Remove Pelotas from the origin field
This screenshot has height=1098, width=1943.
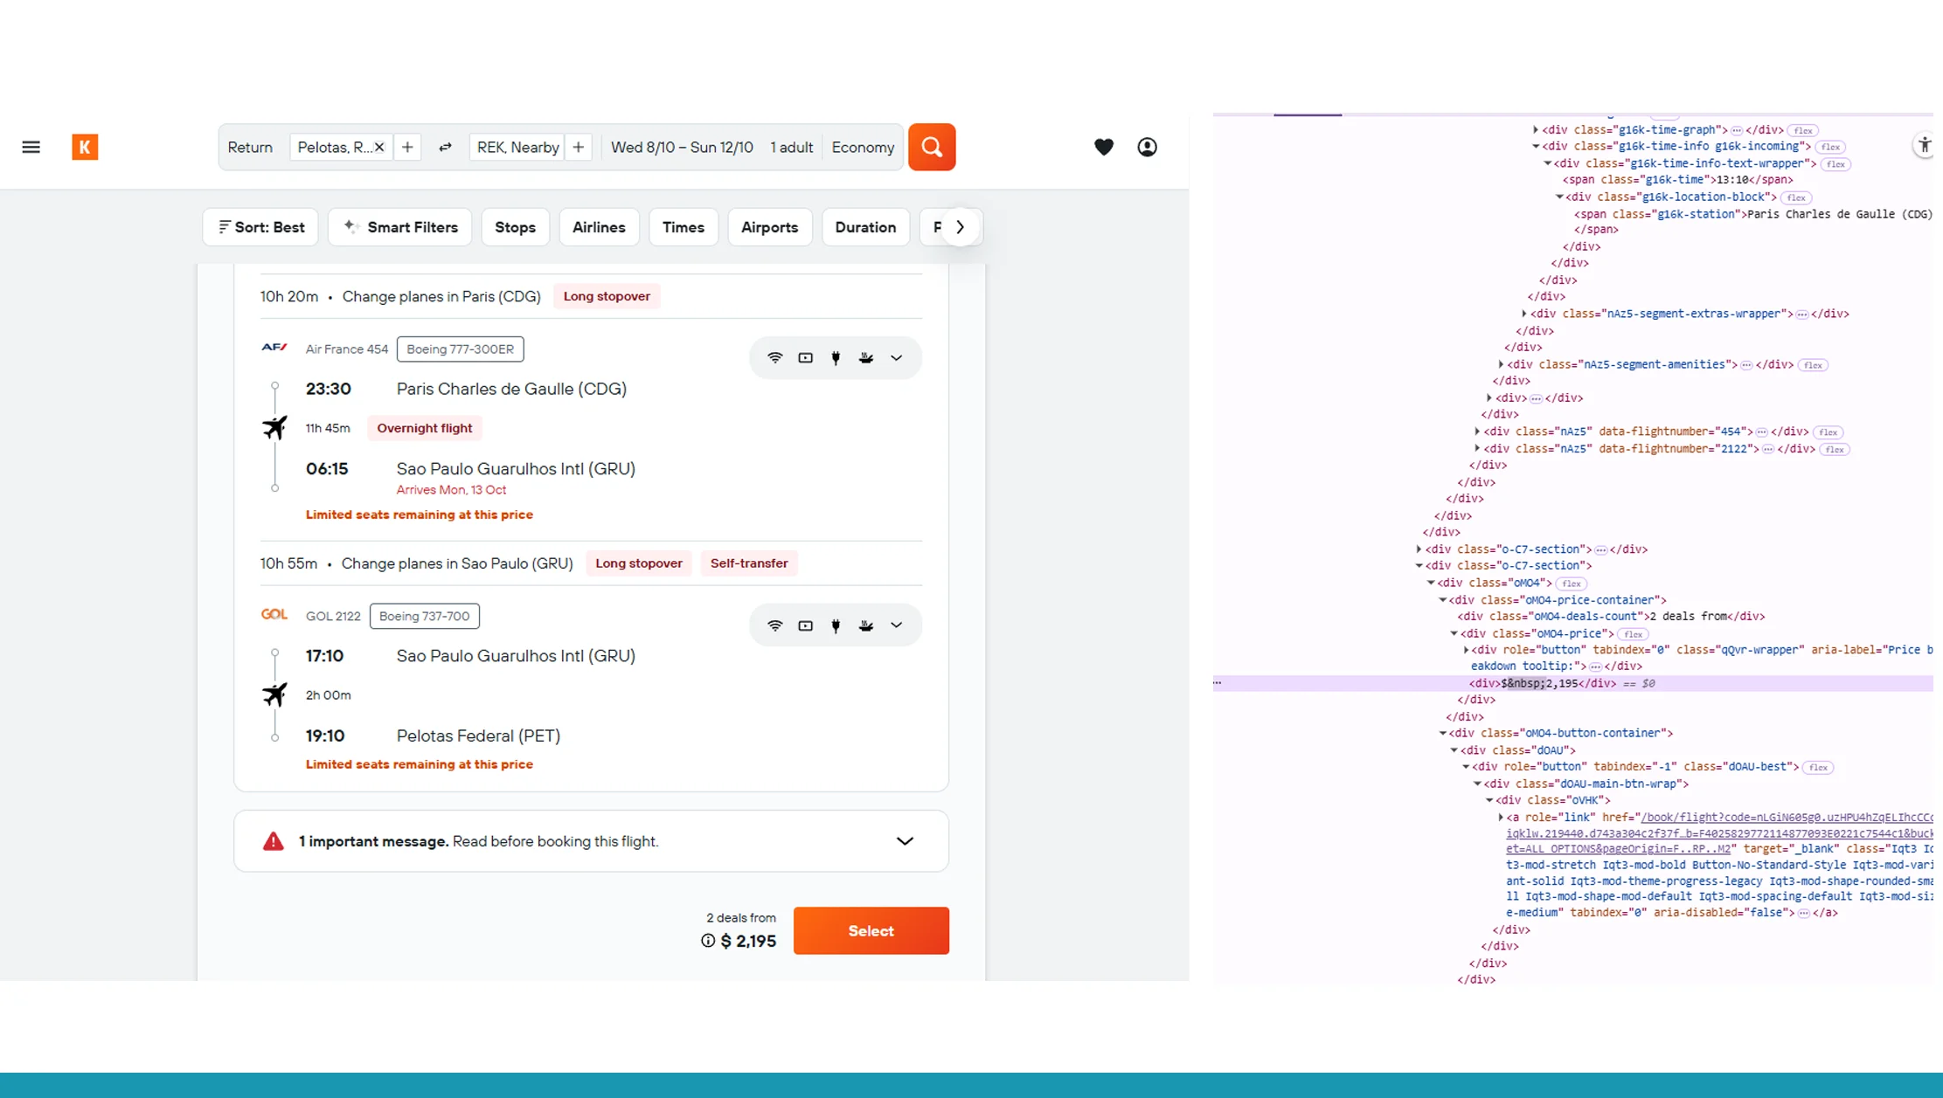[x=379, y=147]
